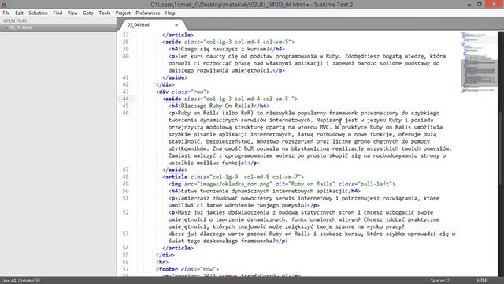Open the Selection menu
This screenshot has width=504, height=284.
tap(38, 13)
